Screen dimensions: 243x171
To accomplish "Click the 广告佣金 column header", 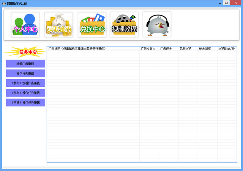I will click(169, 49).
